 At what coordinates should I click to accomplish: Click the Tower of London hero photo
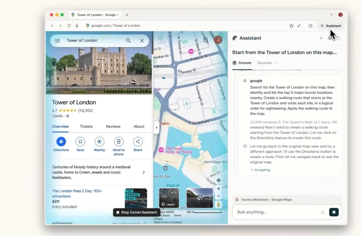point(99,71)
